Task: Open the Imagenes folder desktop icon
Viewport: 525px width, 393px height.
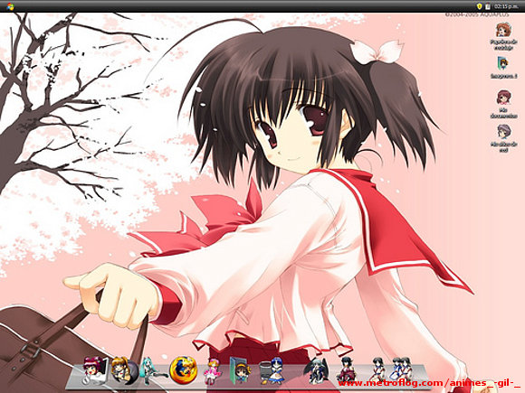Action: pyautogui.click(x=503, y=67)
